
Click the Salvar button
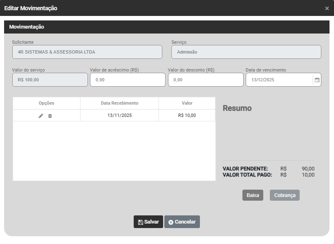[x=148, y=222]
